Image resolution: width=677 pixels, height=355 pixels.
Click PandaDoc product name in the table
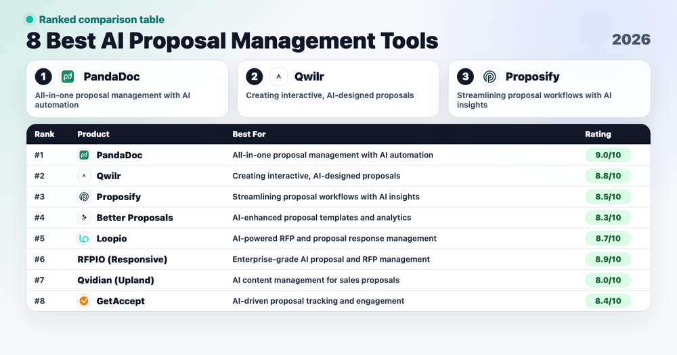(119, 156)
